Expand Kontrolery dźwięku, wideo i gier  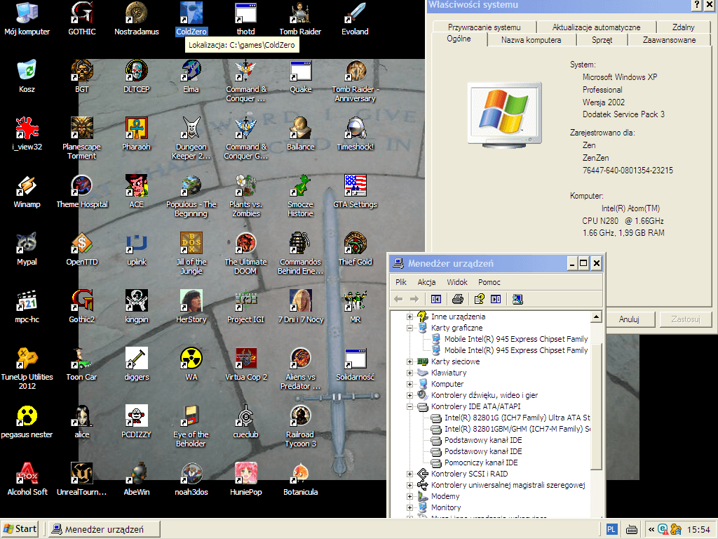409,396
